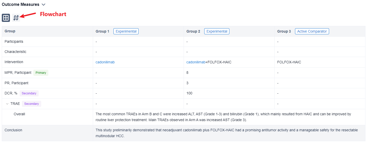Image resolution: width=368 pixels, height=143 pixels.
Task: Click the Experimental tag for Group 1
Action: [126, 31]
